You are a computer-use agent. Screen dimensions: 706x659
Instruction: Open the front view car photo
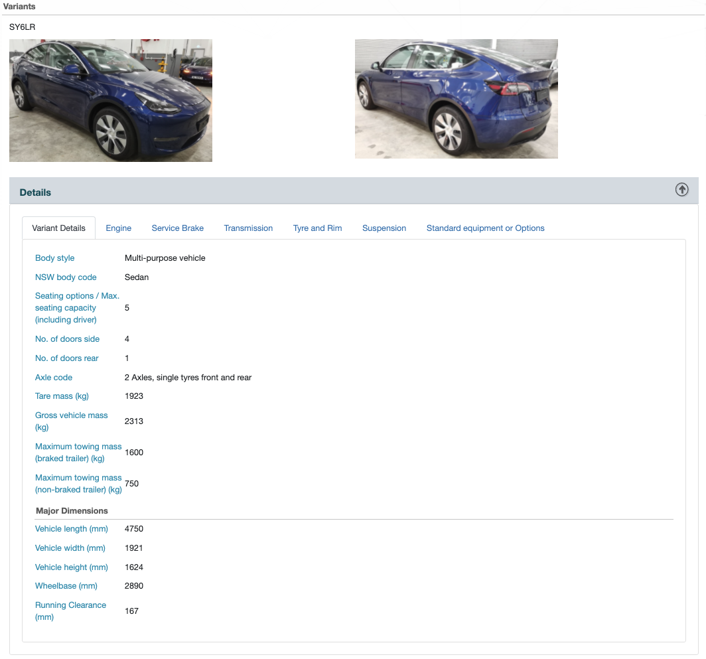[111, 100]
